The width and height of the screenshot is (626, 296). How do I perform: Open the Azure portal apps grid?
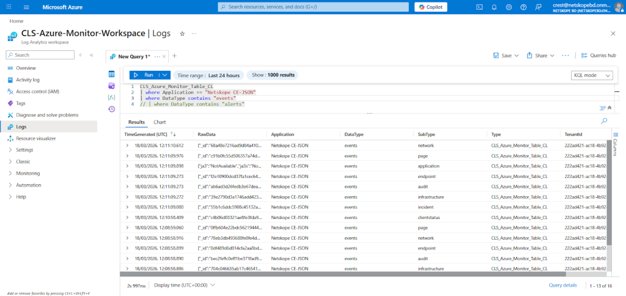9,7
